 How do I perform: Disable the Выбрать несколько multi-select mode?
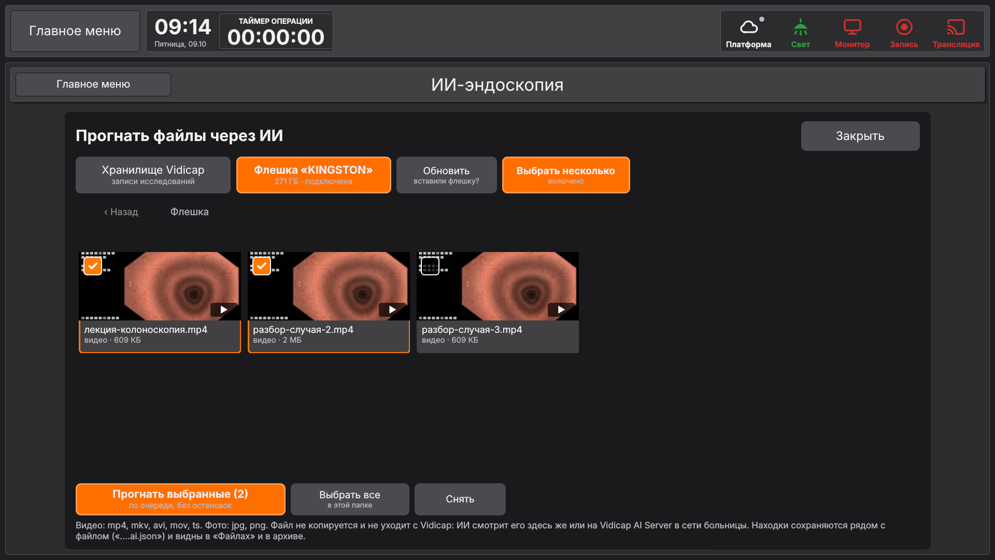pos(566,175)
